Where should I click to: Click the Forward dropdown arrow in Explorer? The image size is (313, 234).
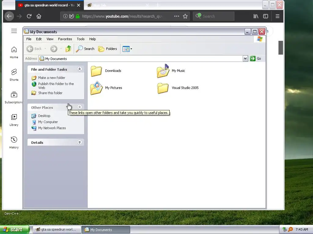(x=61, y=49)
